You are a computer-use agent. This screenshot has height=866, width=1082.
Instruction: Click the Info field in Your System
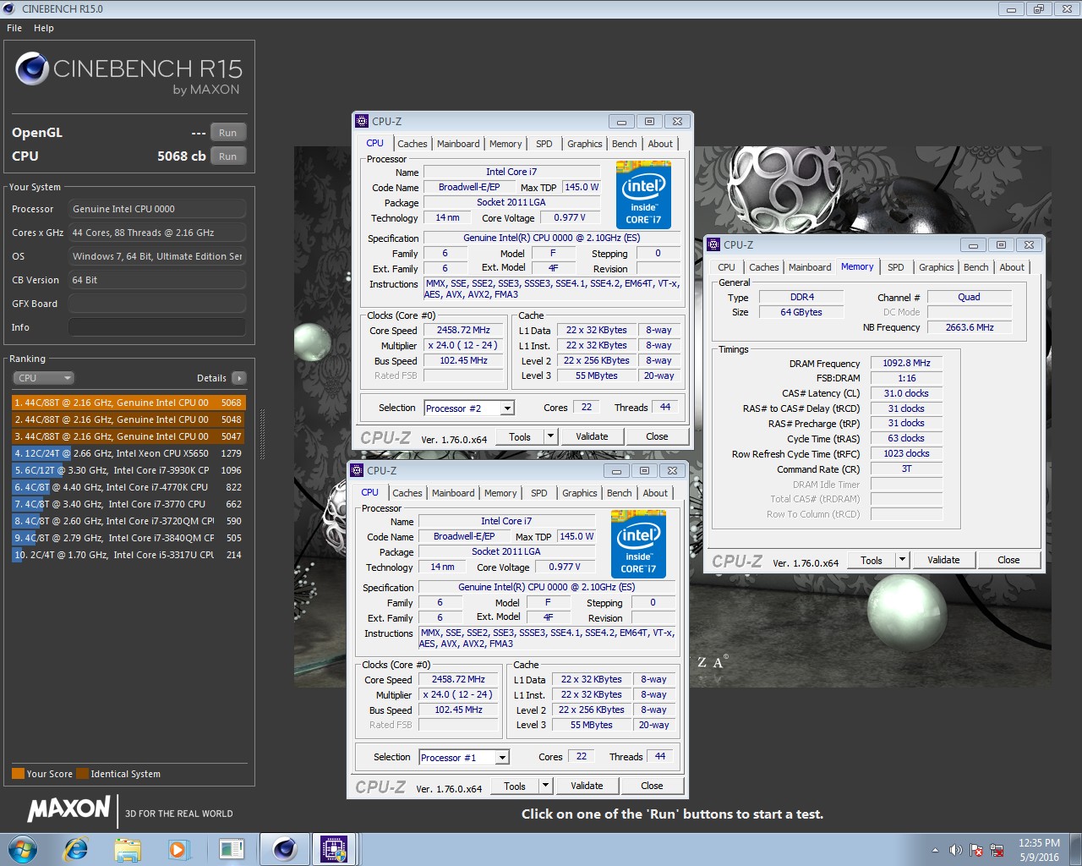(x=157, y=327)
